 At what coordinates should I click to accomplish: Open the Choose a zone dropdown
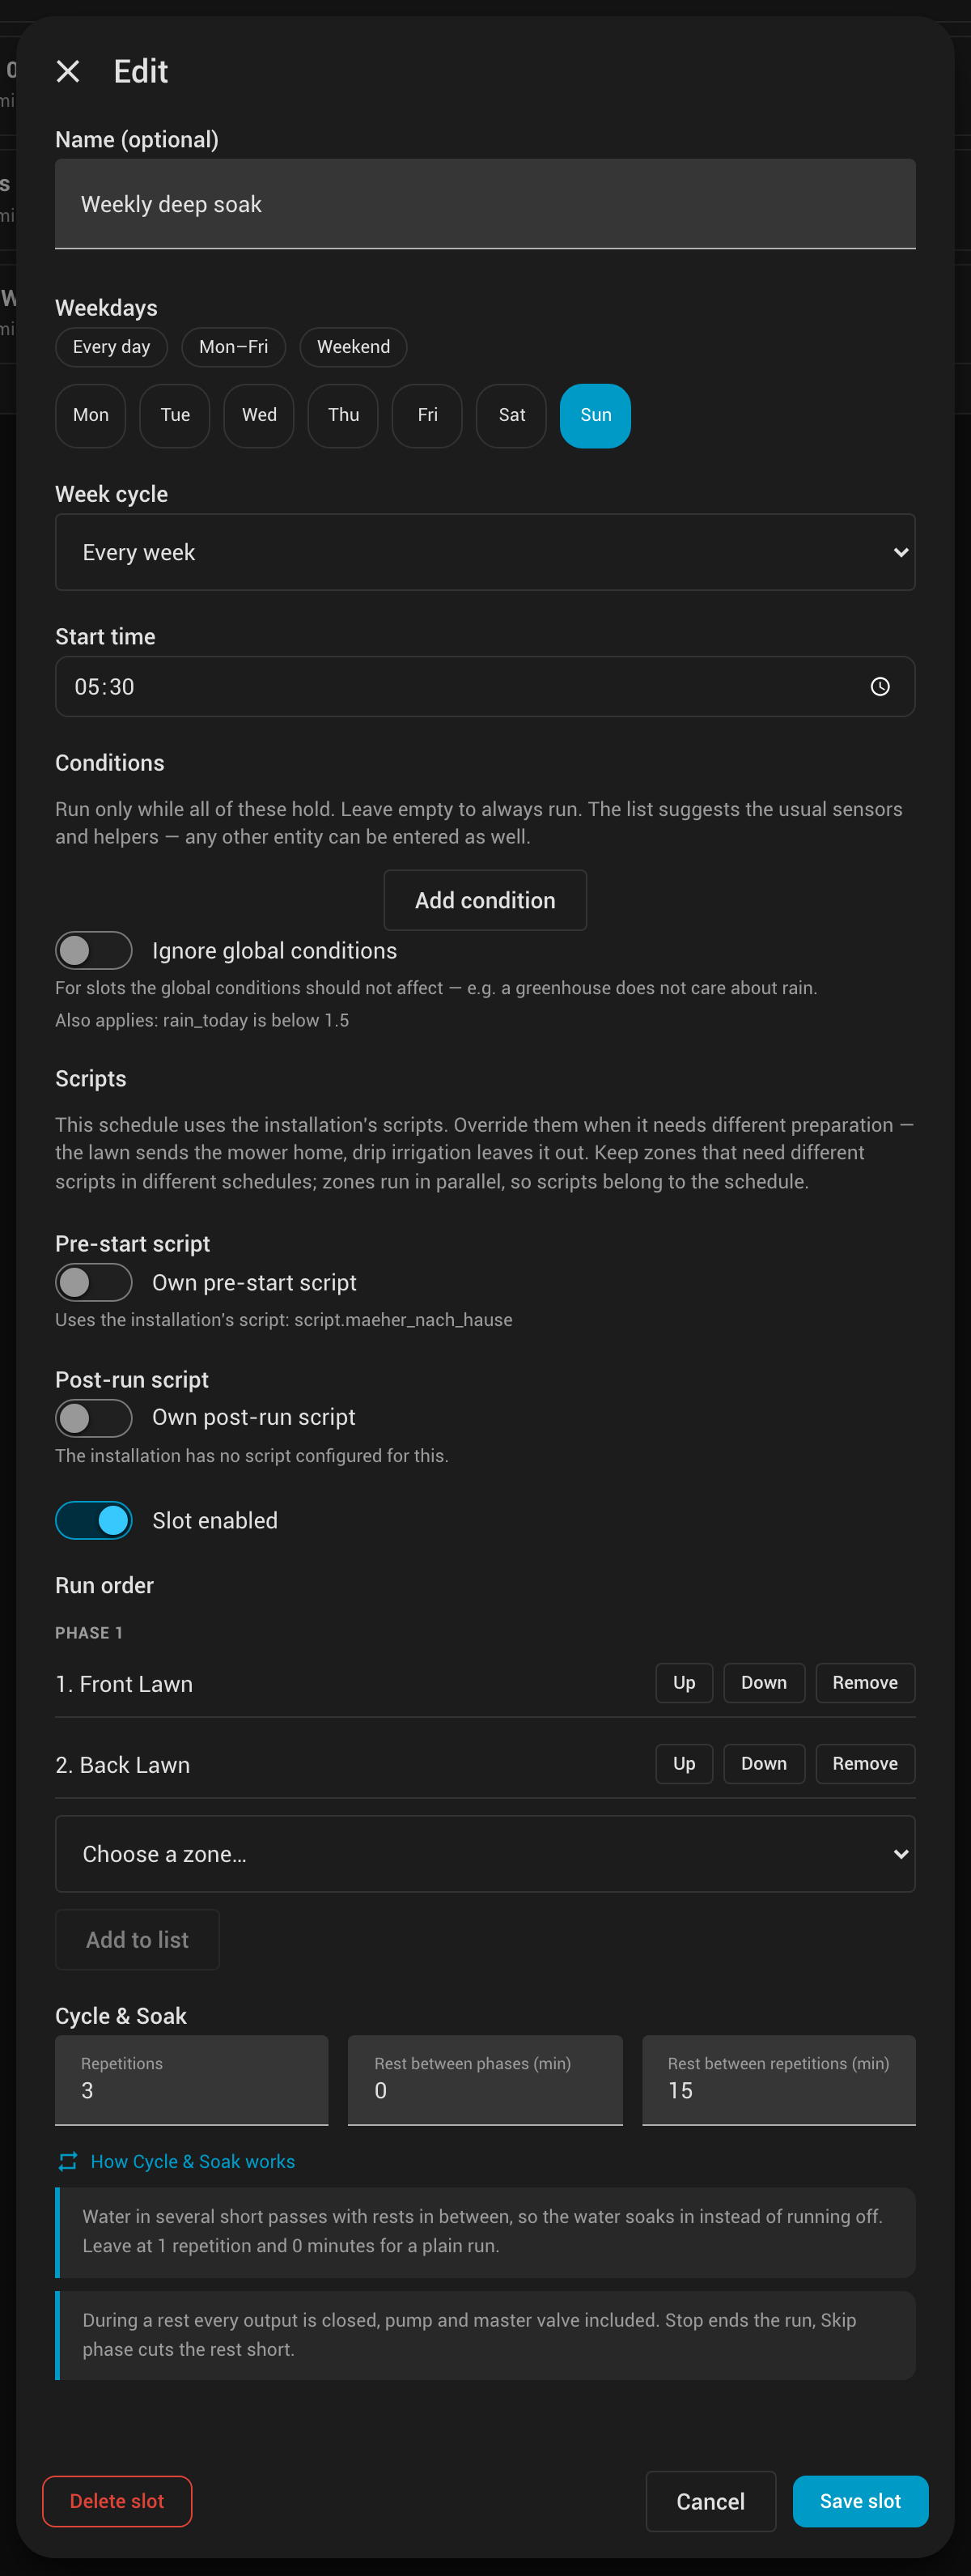[485, 1853]
